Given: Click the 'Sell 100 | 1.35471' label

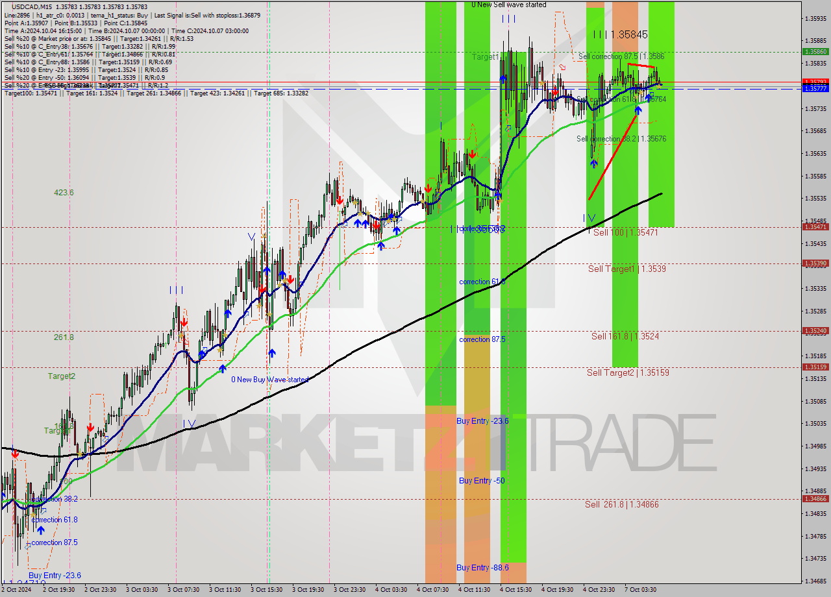Looking at the screenshot, I should click(x=626, y=232).
